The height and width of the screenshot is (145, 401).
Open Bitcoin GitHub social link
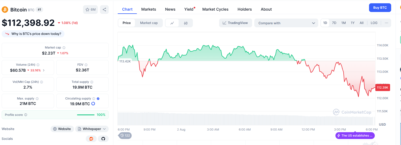[x=103, y=139]
